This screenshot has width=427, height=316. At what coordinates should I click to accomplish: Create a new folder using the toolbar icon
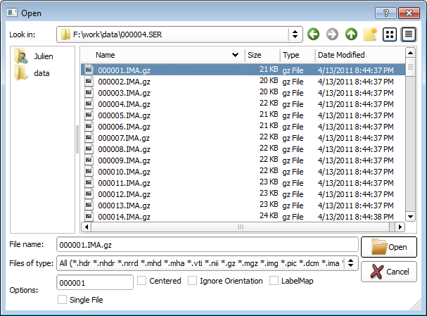click(370, 34)
